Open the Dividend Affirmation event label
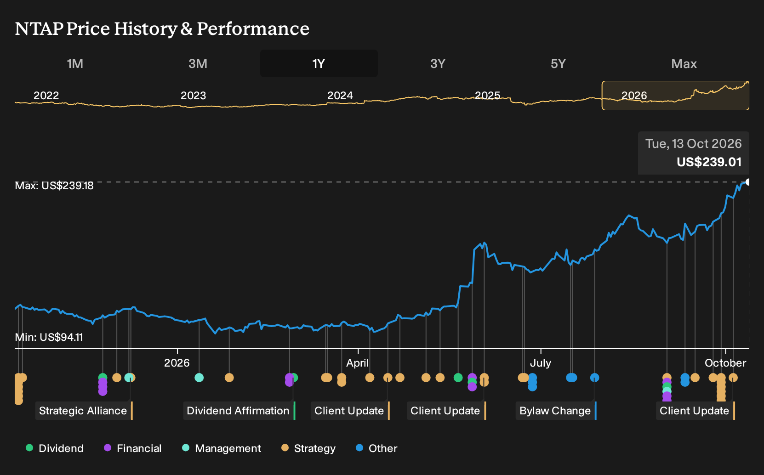764x475 pixels. 239,411
